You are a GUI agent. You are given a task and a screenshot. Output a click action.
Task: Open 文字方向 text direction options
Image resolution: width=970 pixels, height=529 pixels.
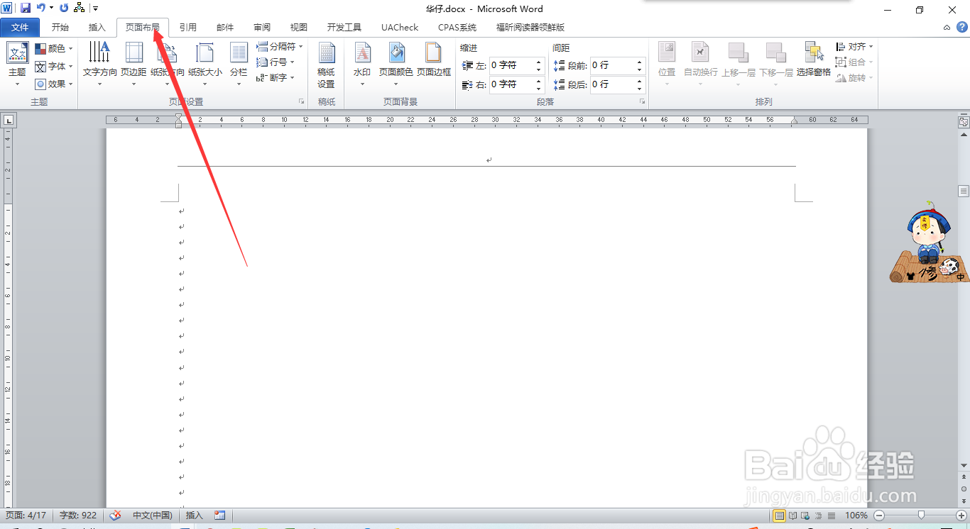[99, 65]
